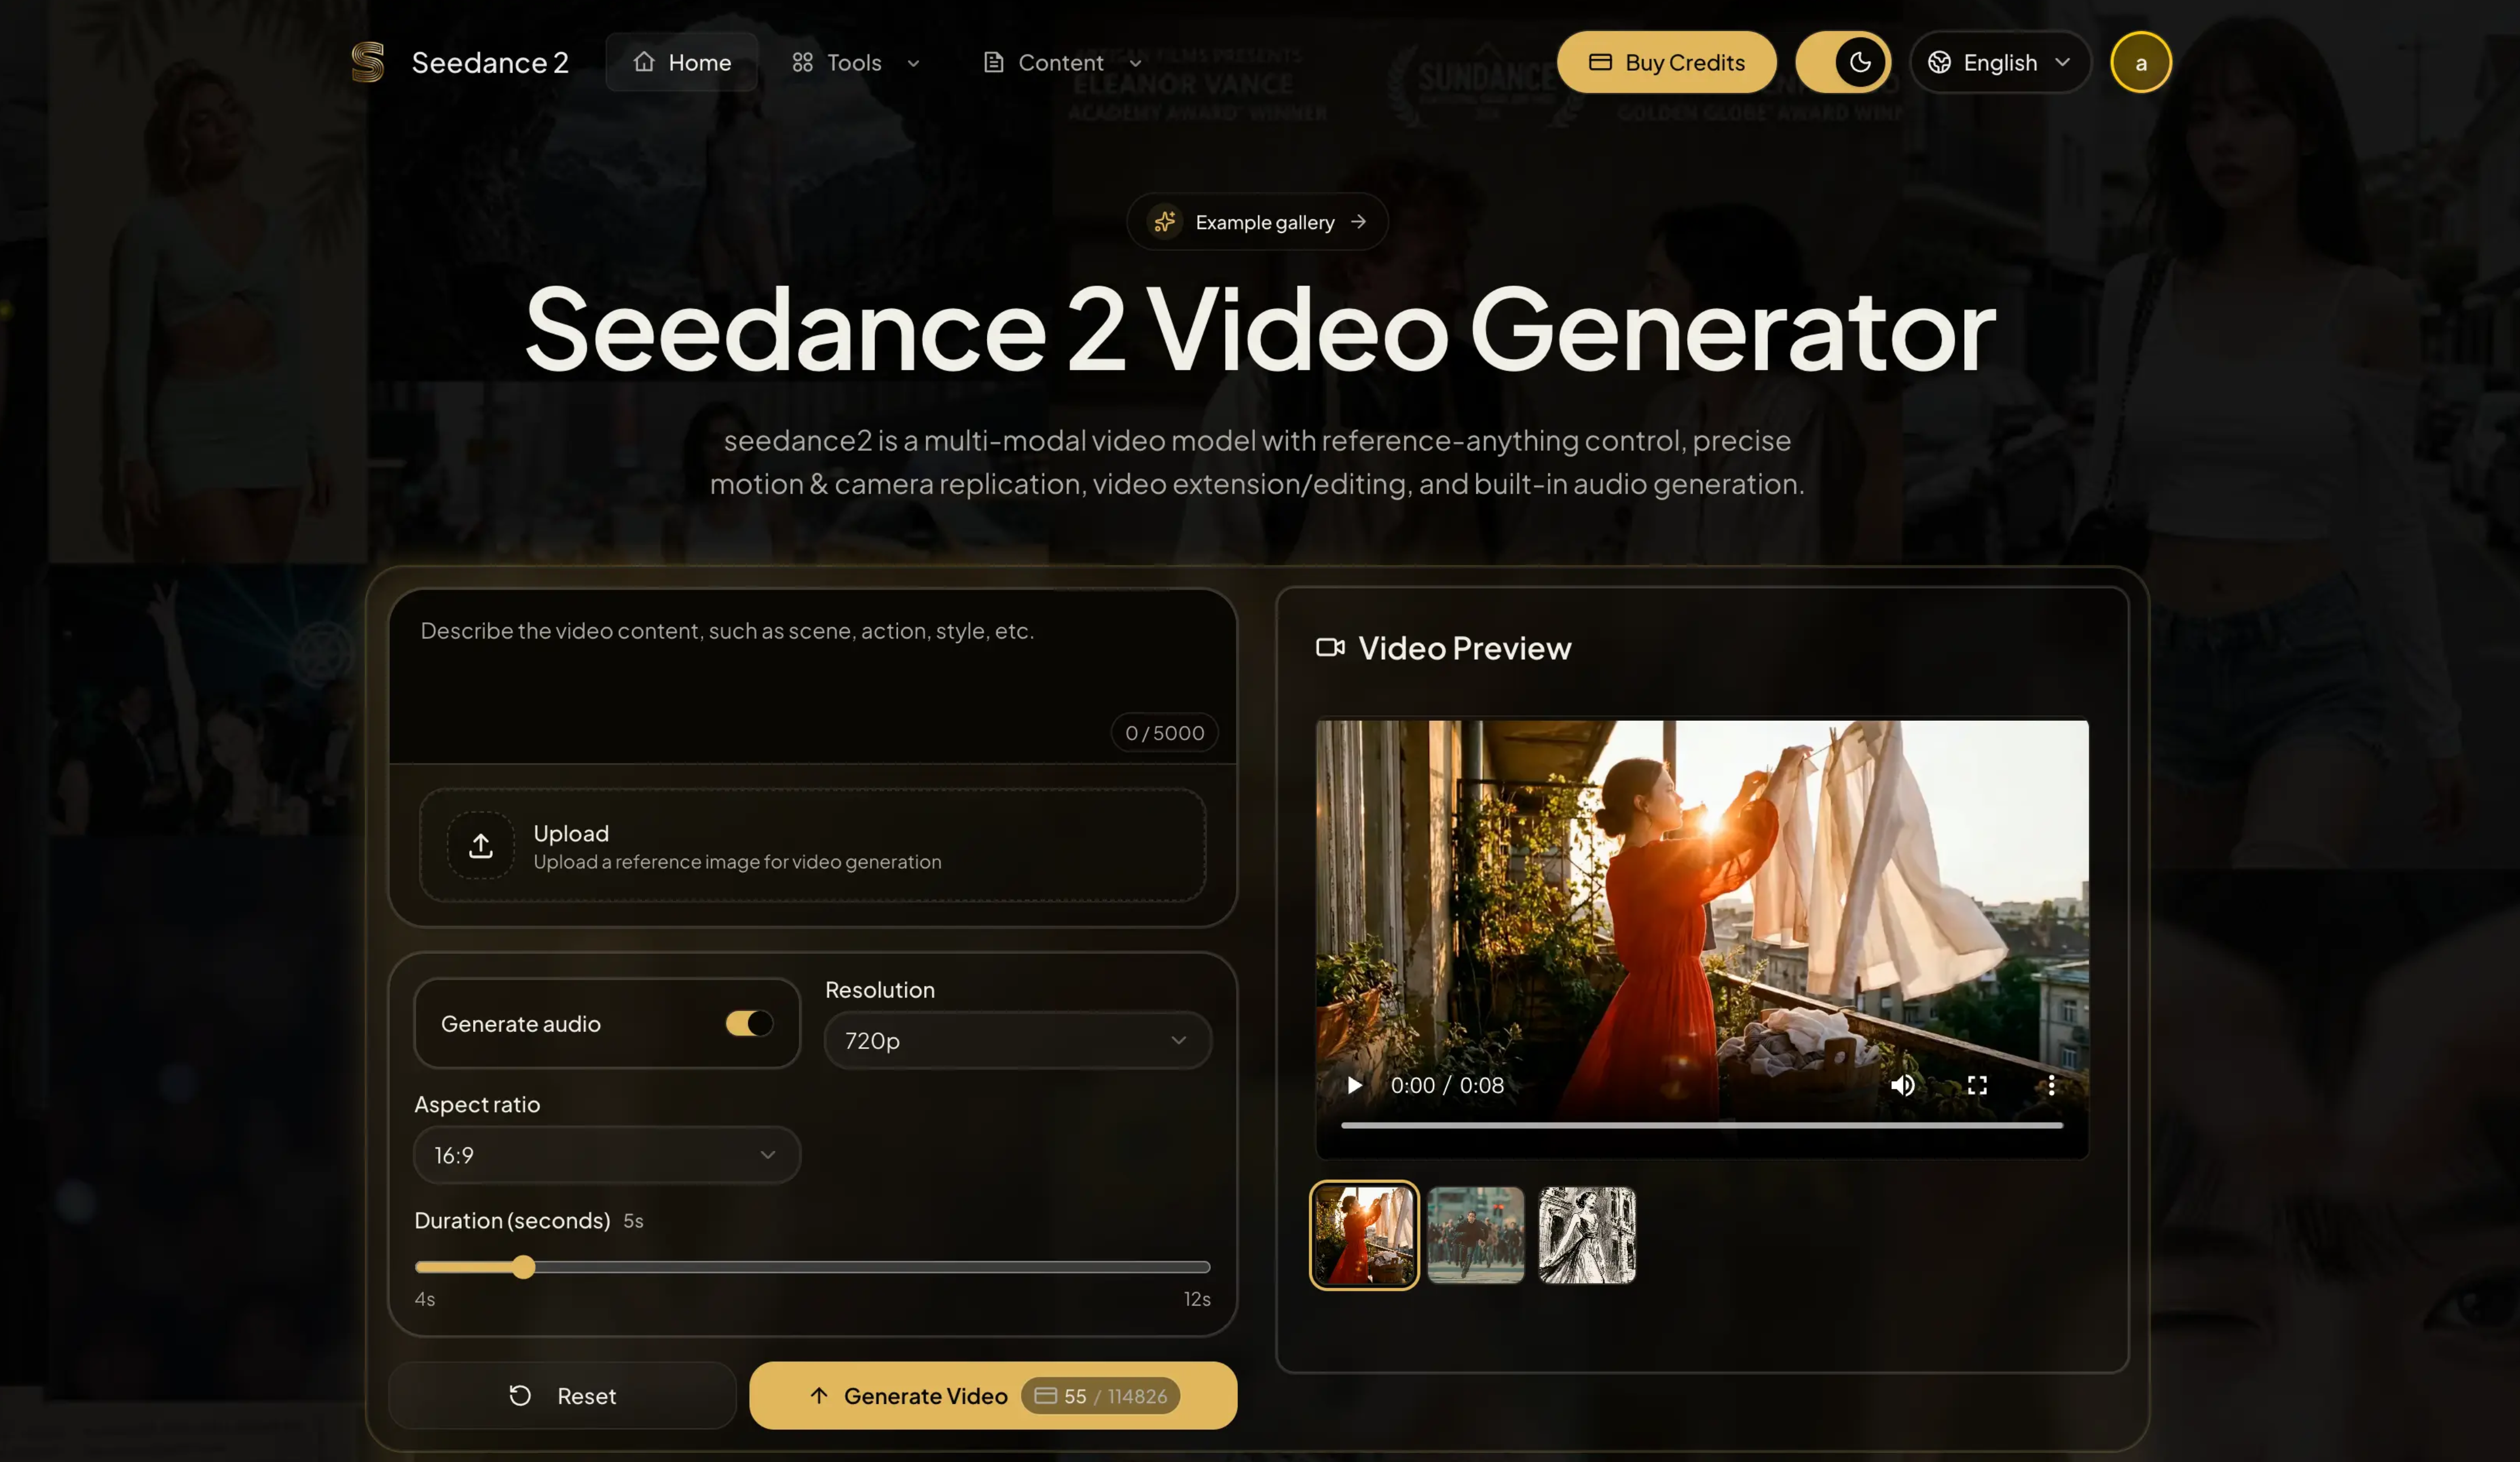Play the preview video
This screenshot has width=2520, height=1462.
(1355, 1085)
